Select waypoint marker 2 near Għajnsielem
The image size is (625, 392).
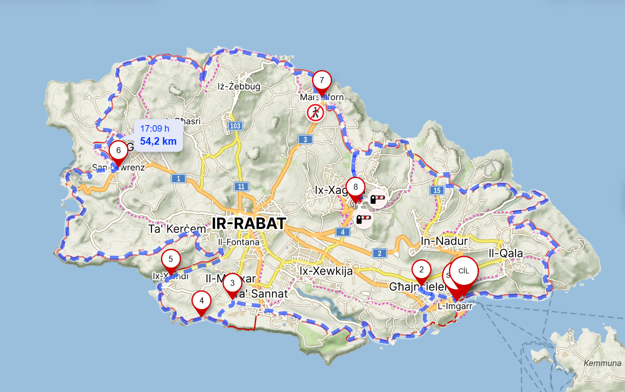click(x=421, y=272)
